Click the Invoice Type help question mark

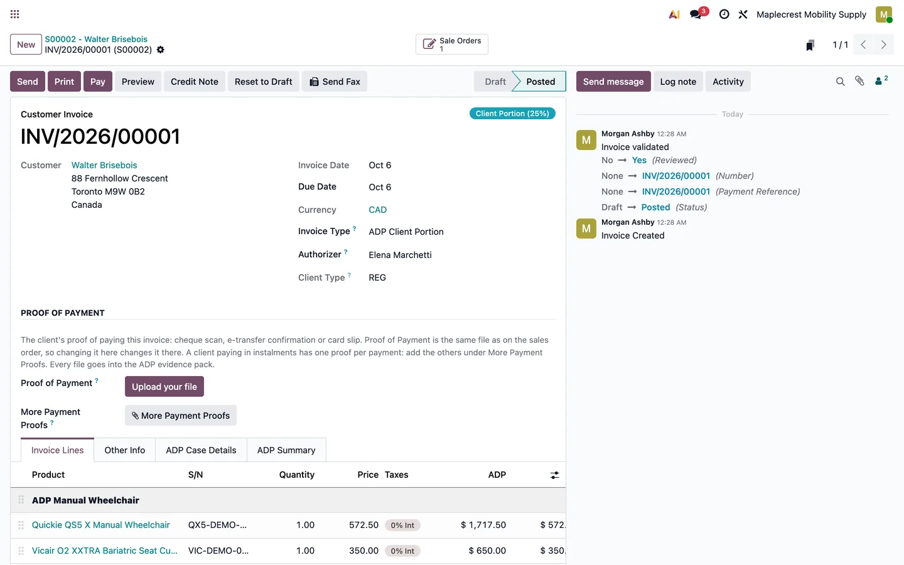(354, 229)
